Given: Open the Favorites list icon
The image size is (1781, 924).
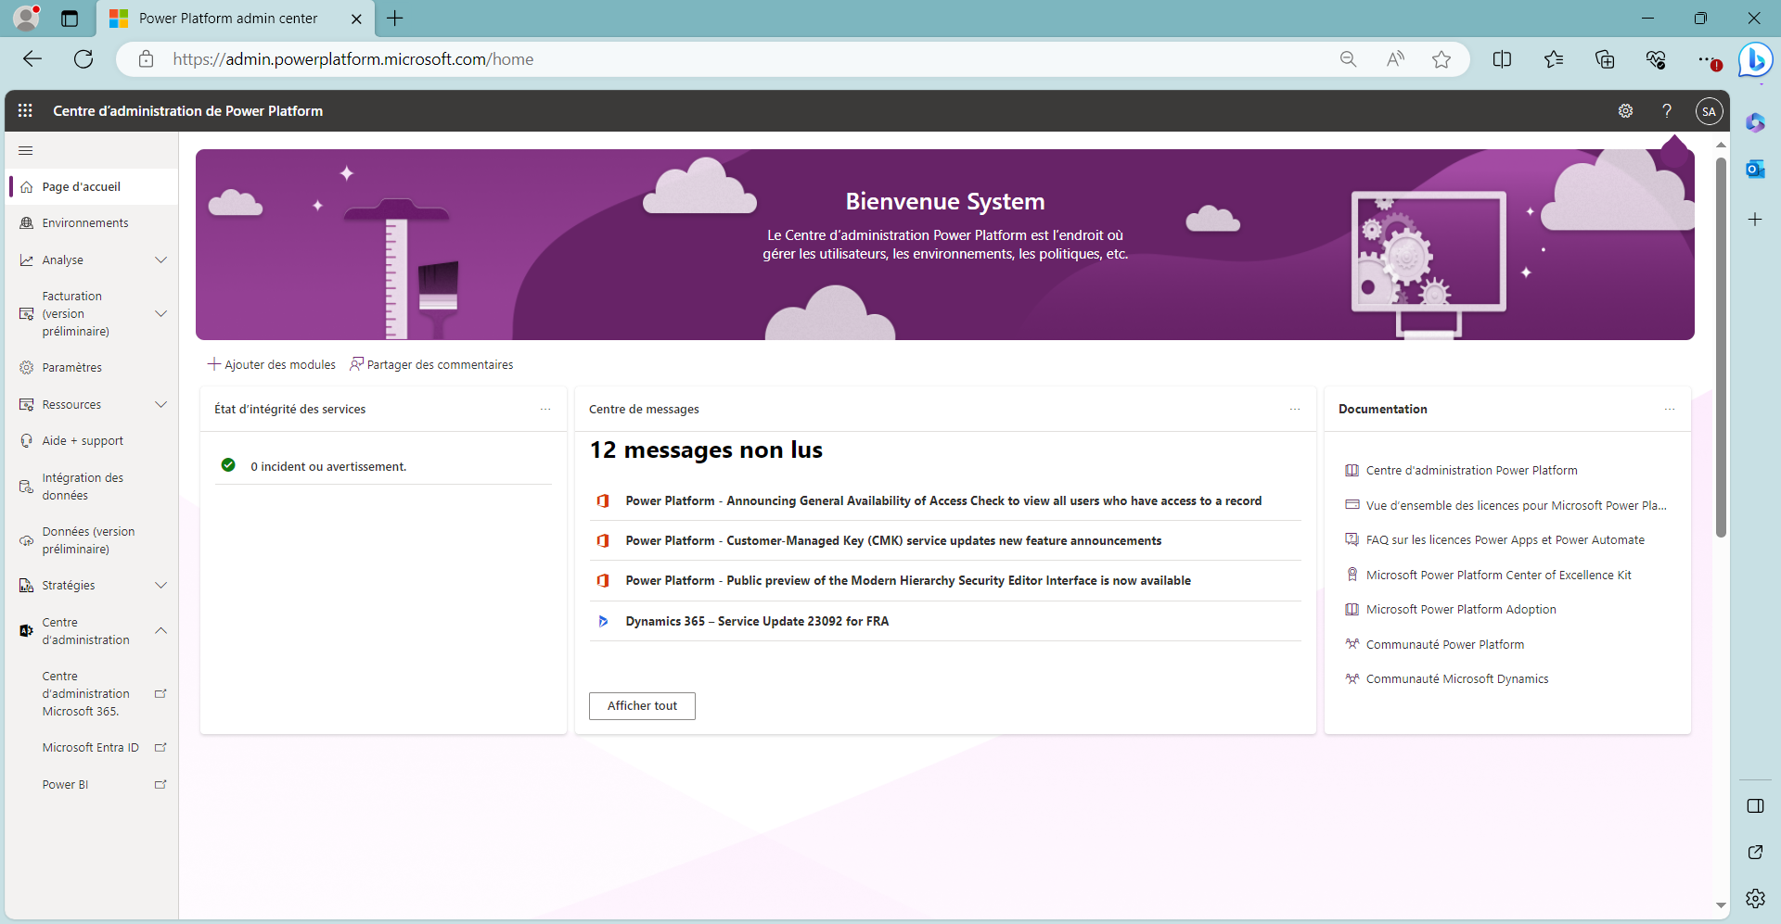Looking at the screenshot, I should (1554, 59).
